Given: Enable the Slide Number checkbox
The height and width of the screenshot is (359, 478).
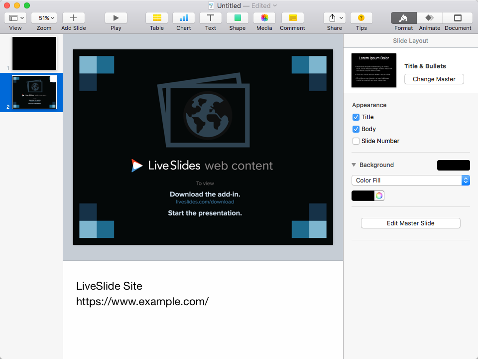Looking at the screenshot, I should pos(356,141).
